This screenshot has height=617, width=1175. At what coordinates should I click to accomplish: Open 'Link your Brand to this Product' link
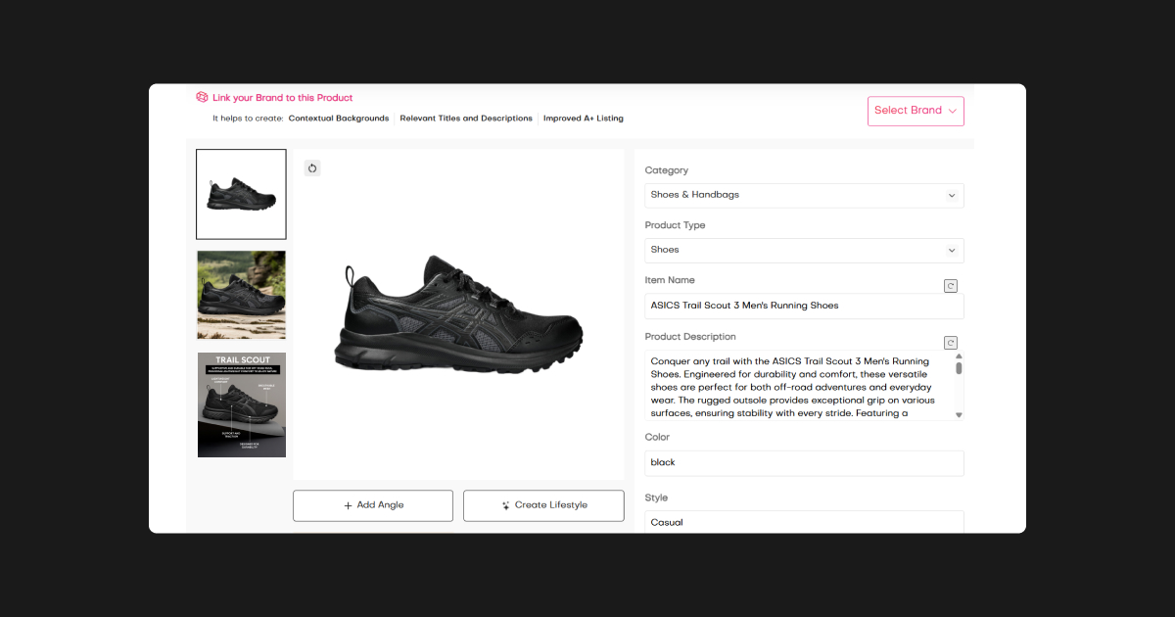coord(282,98)
